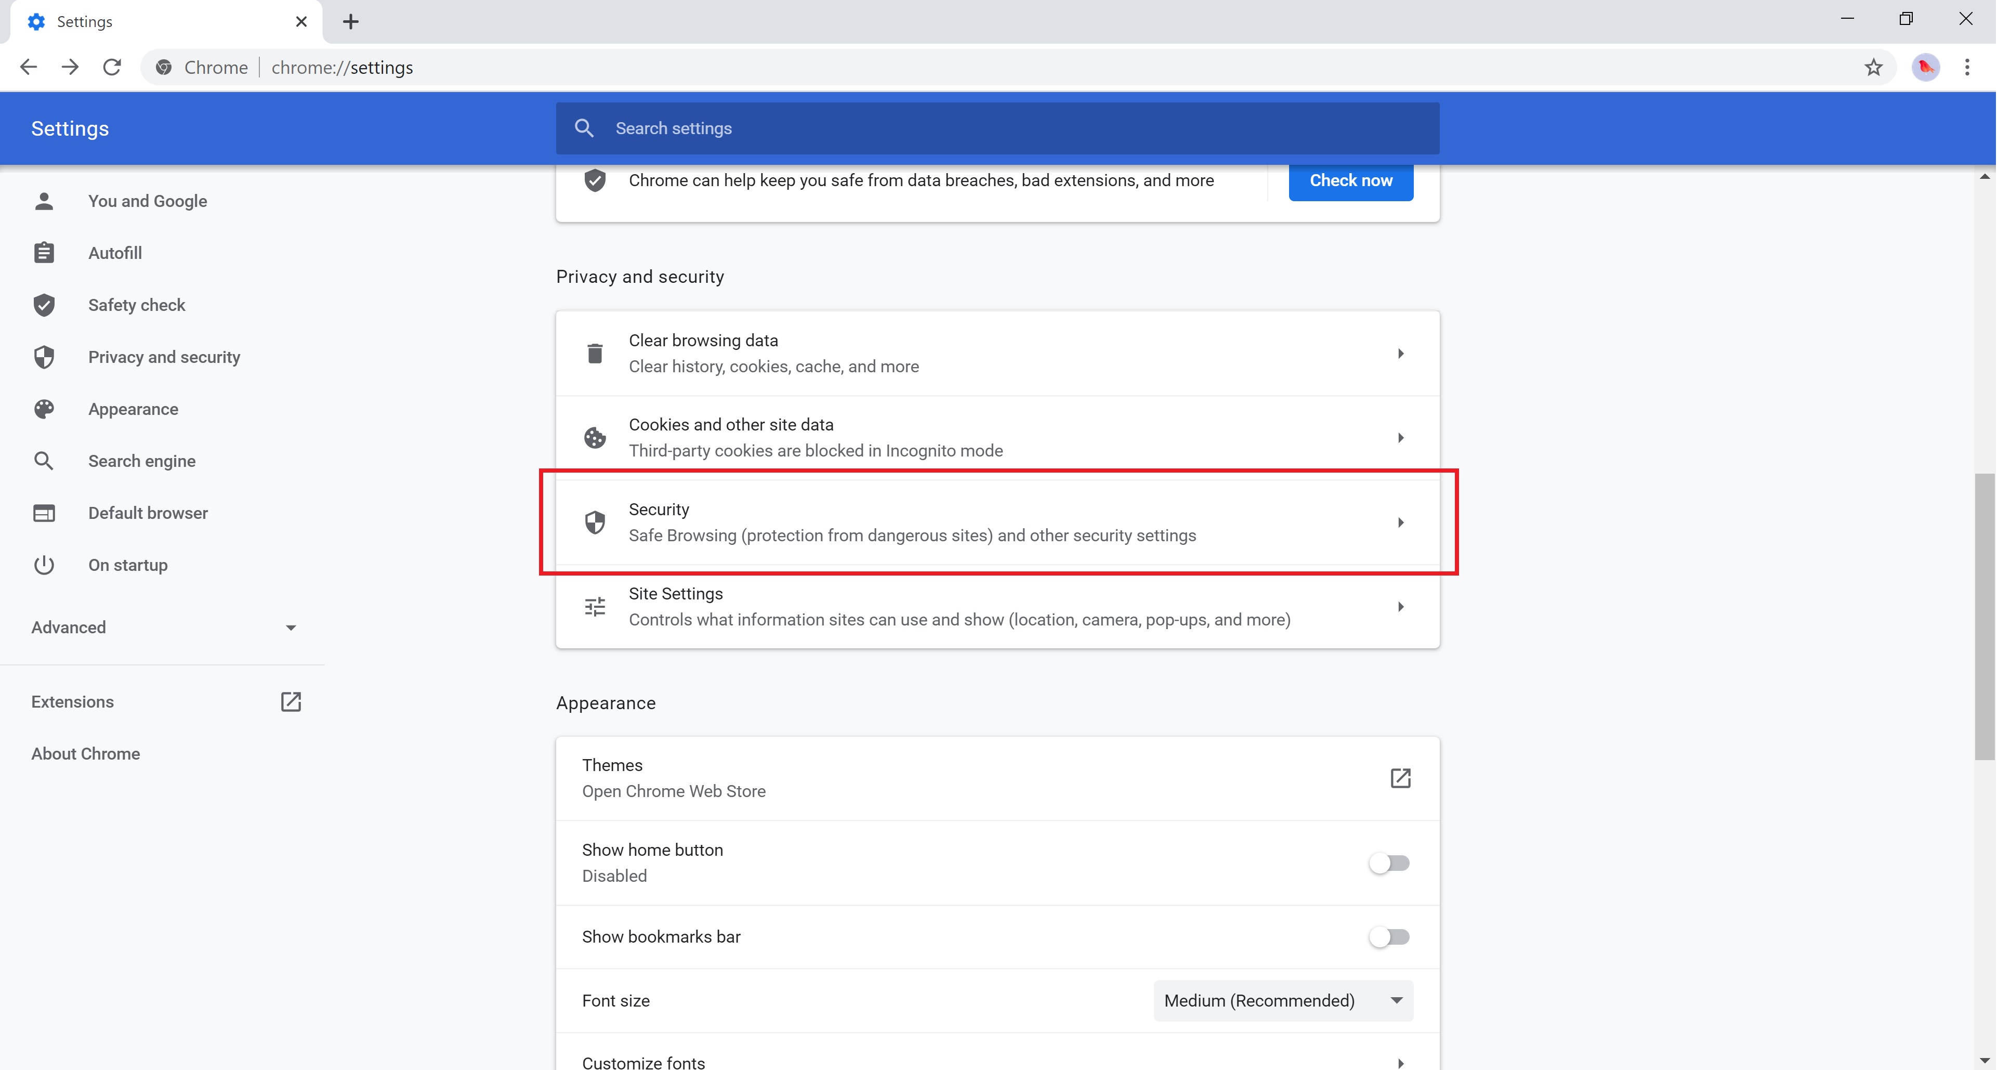Open Search engine in sidebar
The height and width of the screenshot is (1070, 1997).
142,461
